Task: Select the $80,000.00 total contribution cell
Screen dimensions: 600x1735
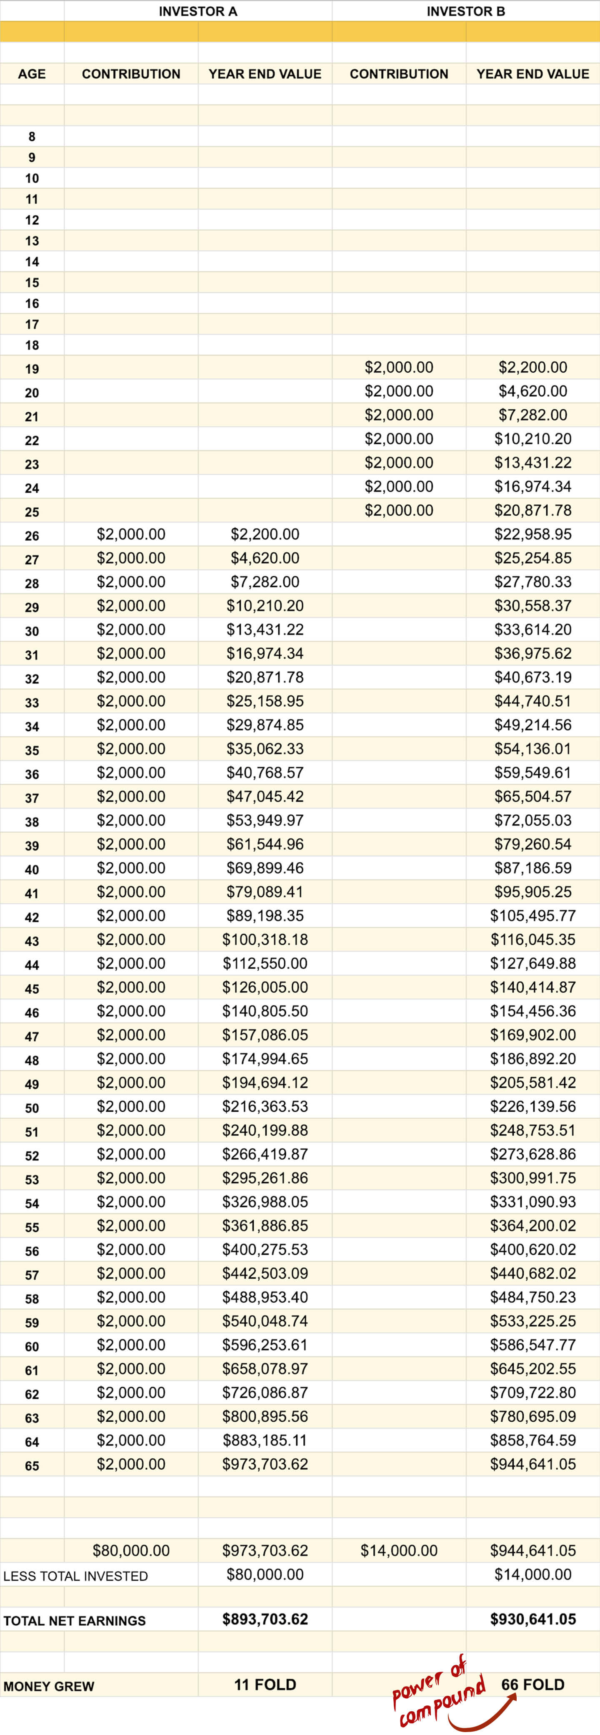Action: point(131,1551)
